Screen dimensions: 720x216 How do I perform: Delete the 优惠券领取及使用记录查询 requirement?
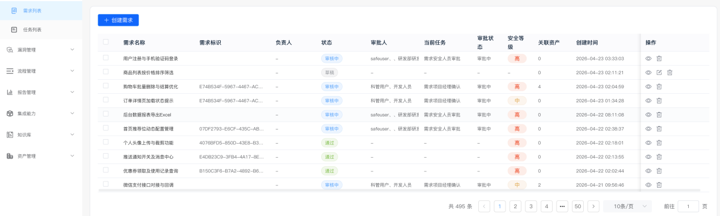coord(659,171)
